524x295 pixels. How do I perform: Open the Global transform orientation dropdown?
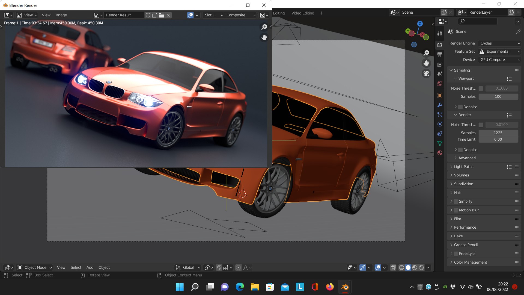188,268
